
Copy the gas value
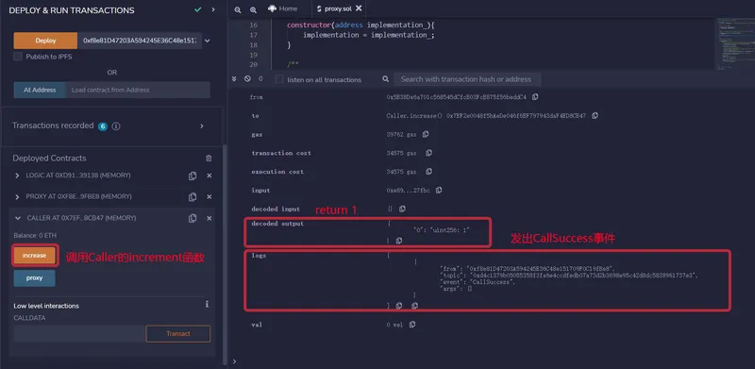[426, 134]
